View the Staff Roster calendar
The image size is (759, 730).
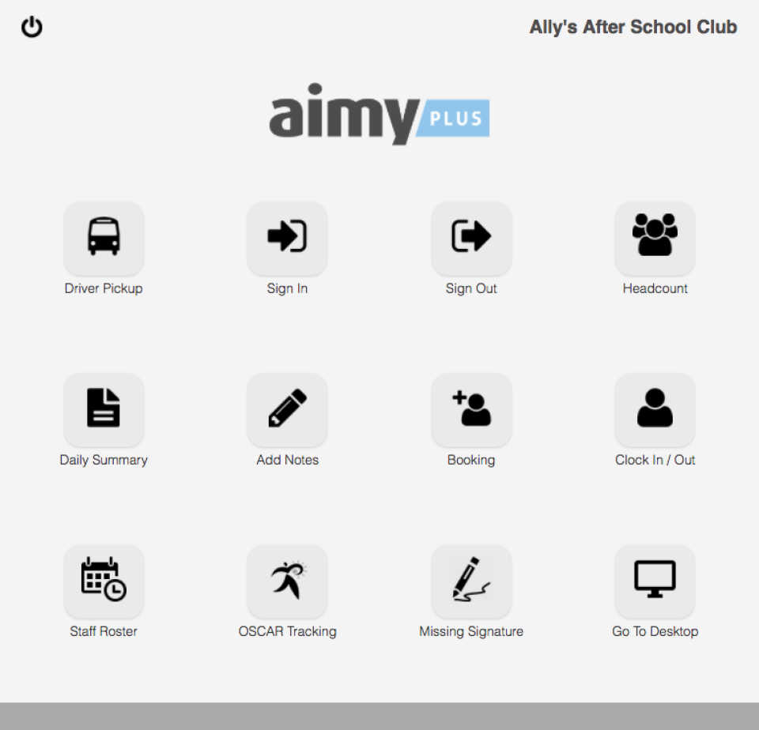point(104,581)
